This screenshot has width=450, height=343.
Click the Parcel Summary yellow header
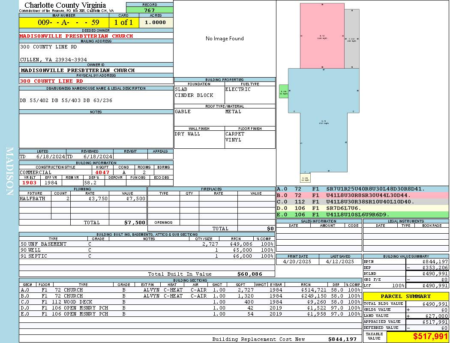coord(406,296)
